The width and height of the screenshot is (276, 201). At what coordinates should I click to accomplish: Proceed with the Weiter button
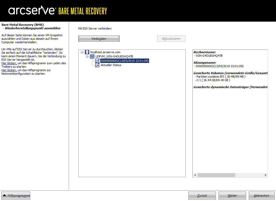tap(232, 196)
